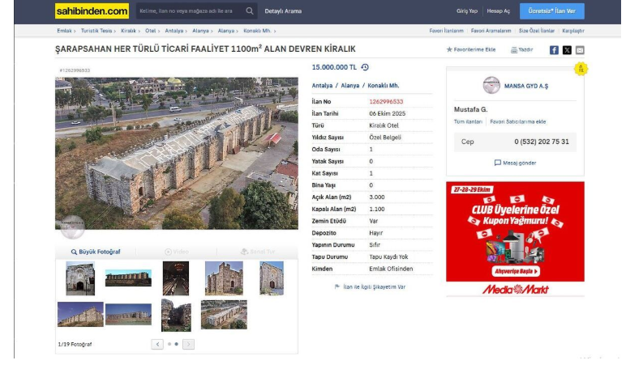The height and width of the screenshot is (369, 643).
Task: Click the yellow badge on seller card
Action: [x=580, y=70]
